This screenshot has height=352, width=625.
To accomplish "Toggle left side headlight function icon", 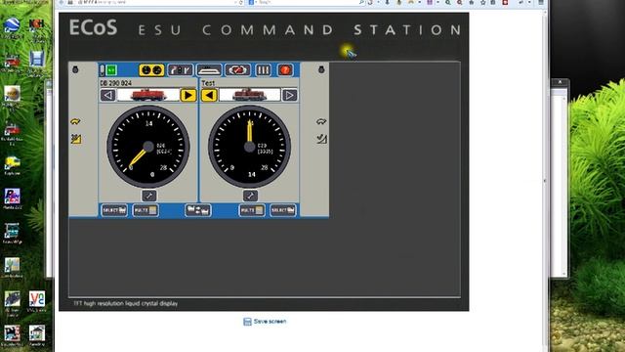I will pos(75,69).
